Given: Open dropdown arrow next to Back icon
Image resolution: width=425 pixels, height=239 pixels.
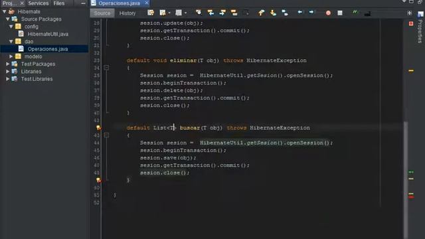Looking at the screenshot, I should pos(169,13).
